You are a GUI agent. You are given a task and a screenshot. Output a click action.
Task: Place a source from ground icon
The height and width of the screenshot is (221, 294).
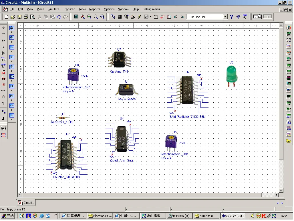3,28
